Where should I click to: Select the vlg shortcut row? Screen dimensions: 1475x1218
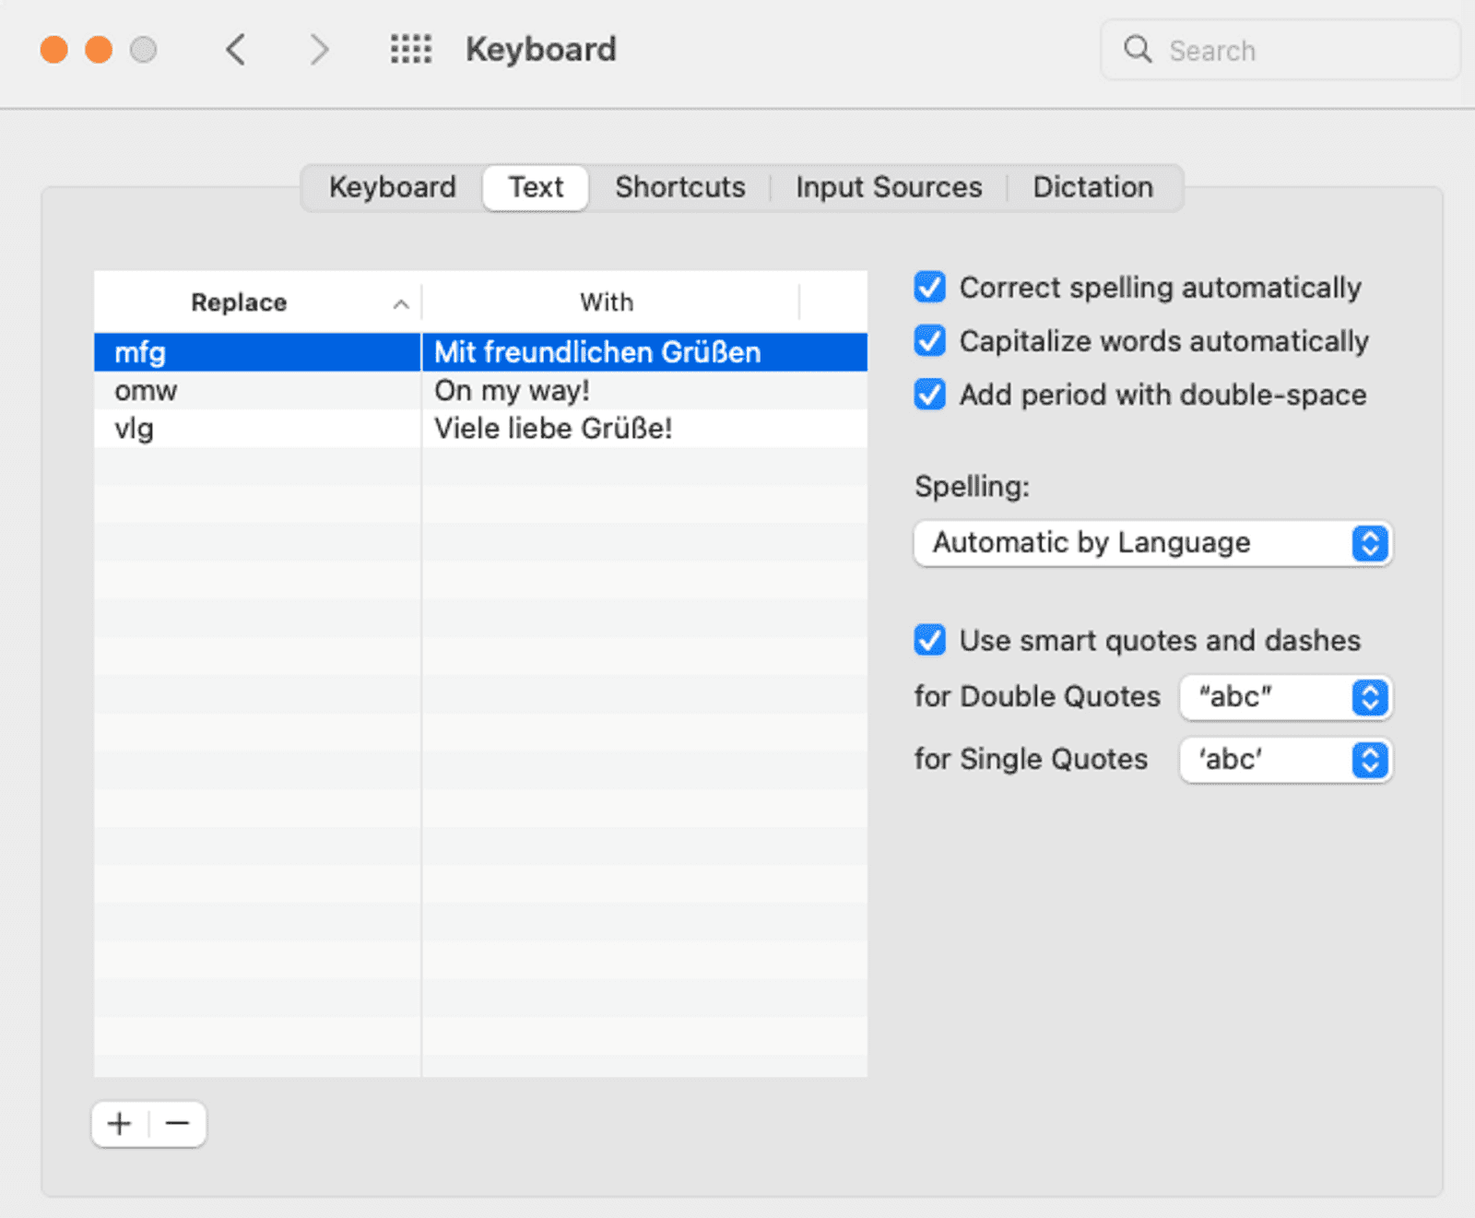pos(480,428)
